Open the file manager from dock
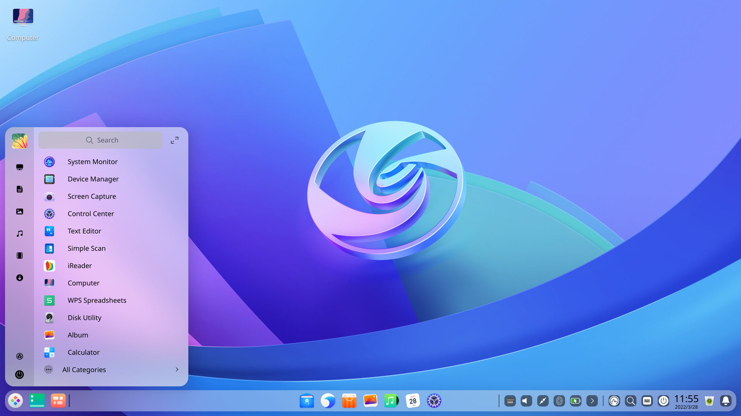Viewport: 741px width, 416px height. [x=307, y=401]
